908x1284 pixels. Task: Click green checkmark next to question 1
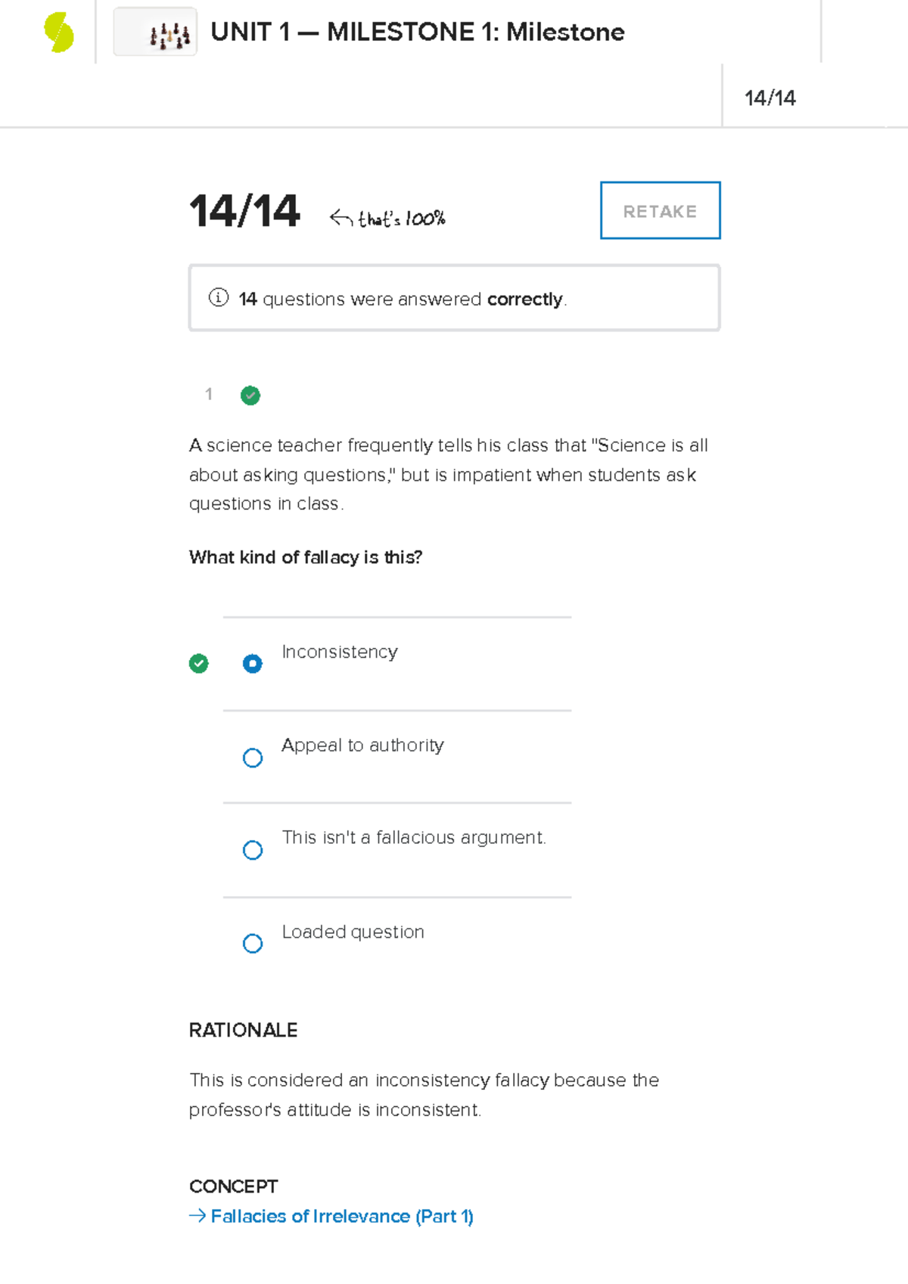point(250,395)
